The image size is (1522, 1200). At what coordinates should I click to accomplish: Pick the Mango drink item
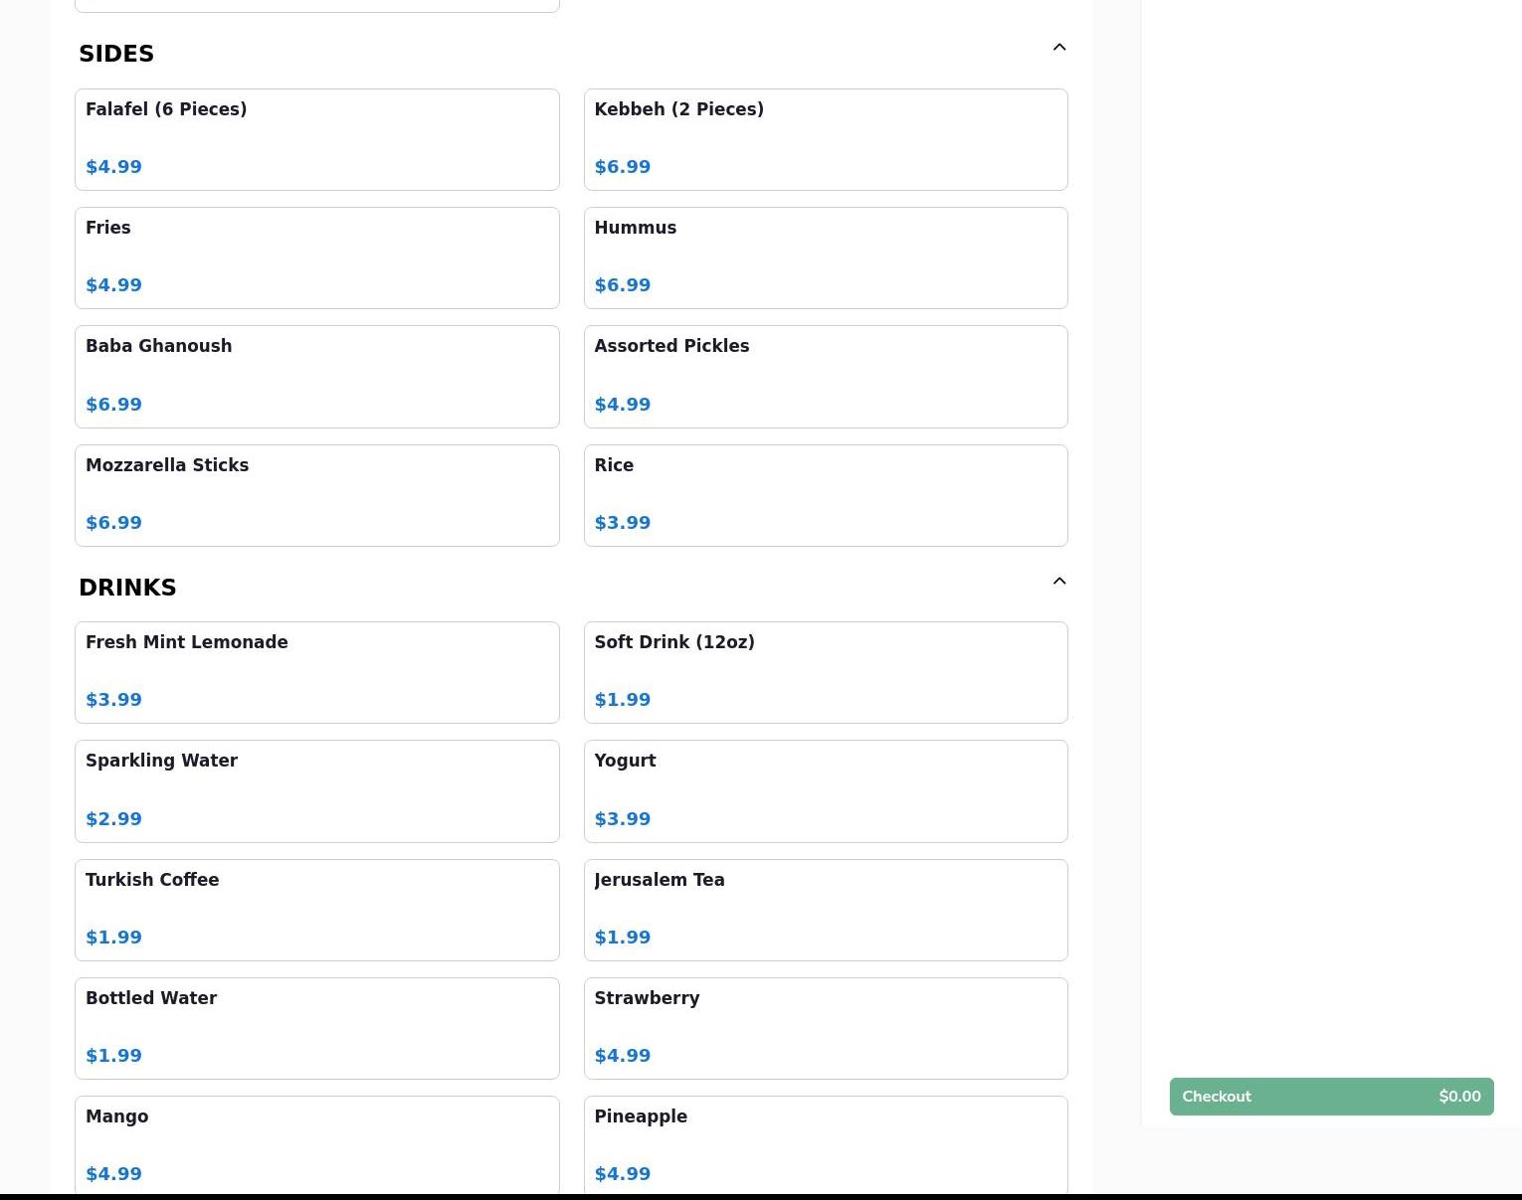[316, 1143]
